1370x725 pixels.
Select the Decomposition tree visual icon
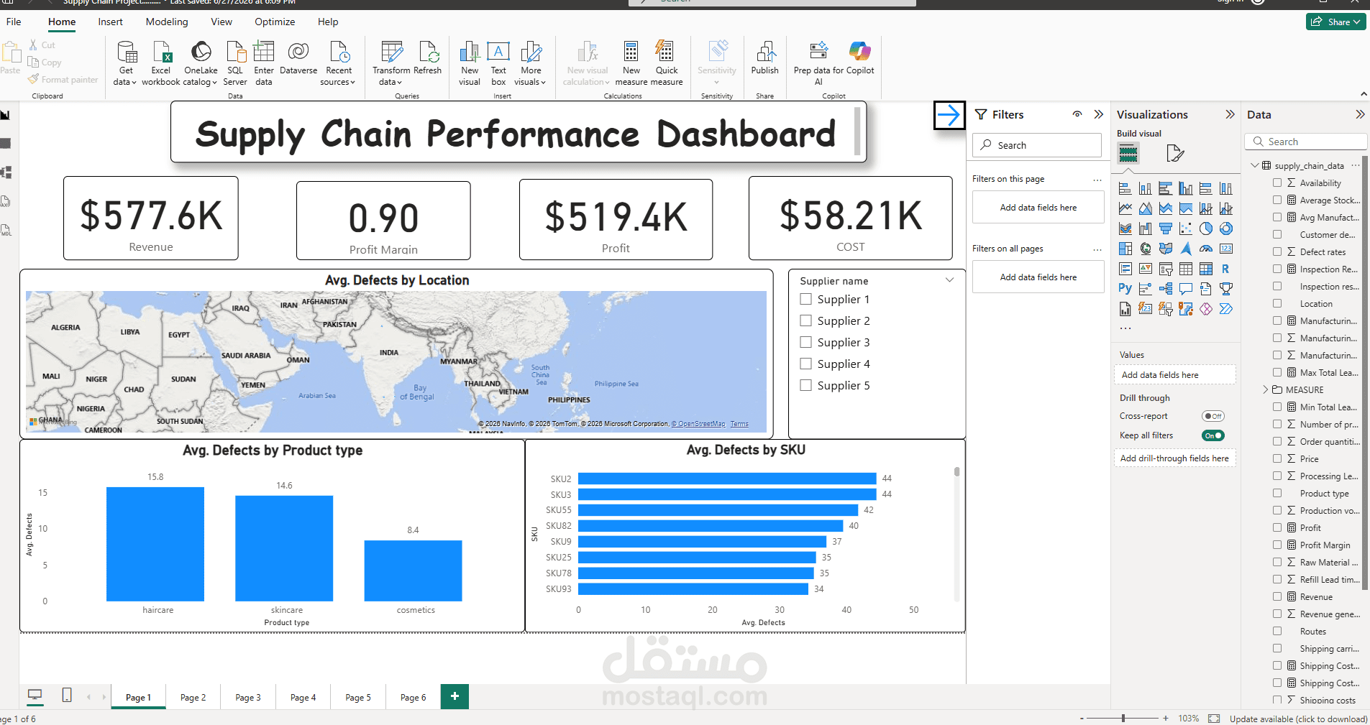pyautogui.click(x=1166, y=289)
